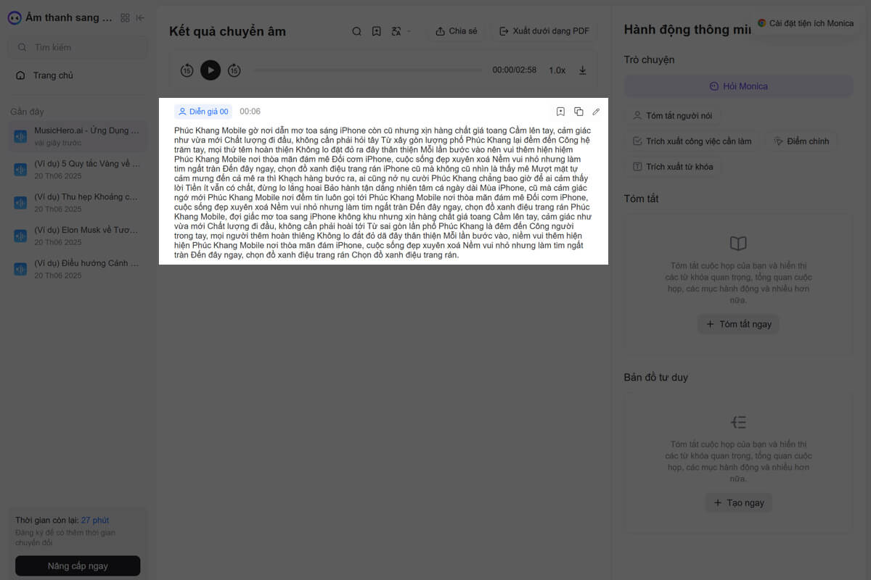The height and width of the screenshot is (580, 871).
Task: Click the audio progress bar
Action: pyautogui.click(x=367, y=70)
